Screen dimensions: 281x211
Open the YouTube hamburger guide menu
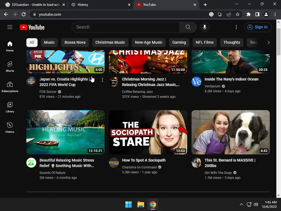(x=10, y=27)
